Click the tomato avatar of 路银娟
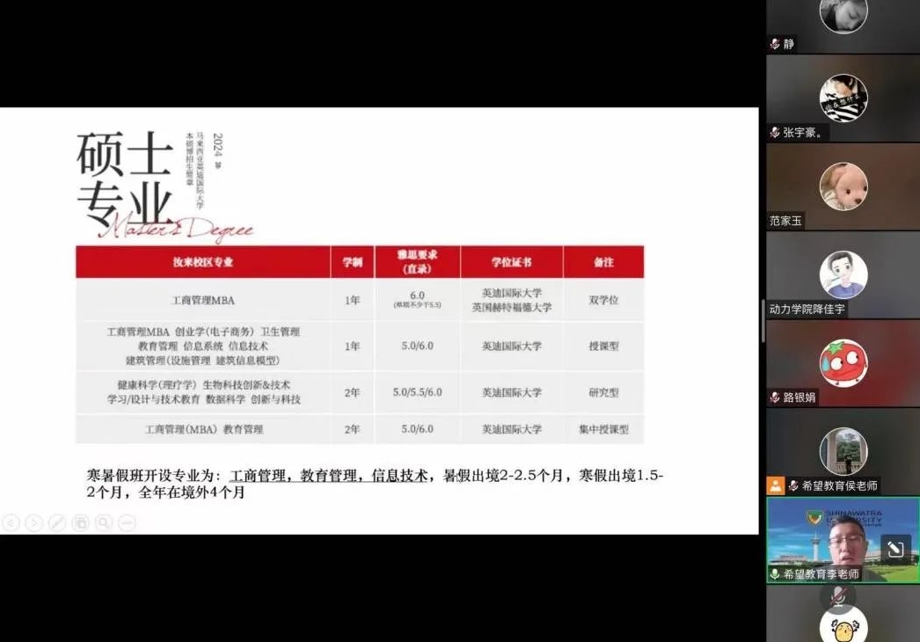This screenshot has height=642, width=920. (x=843, y=362)
